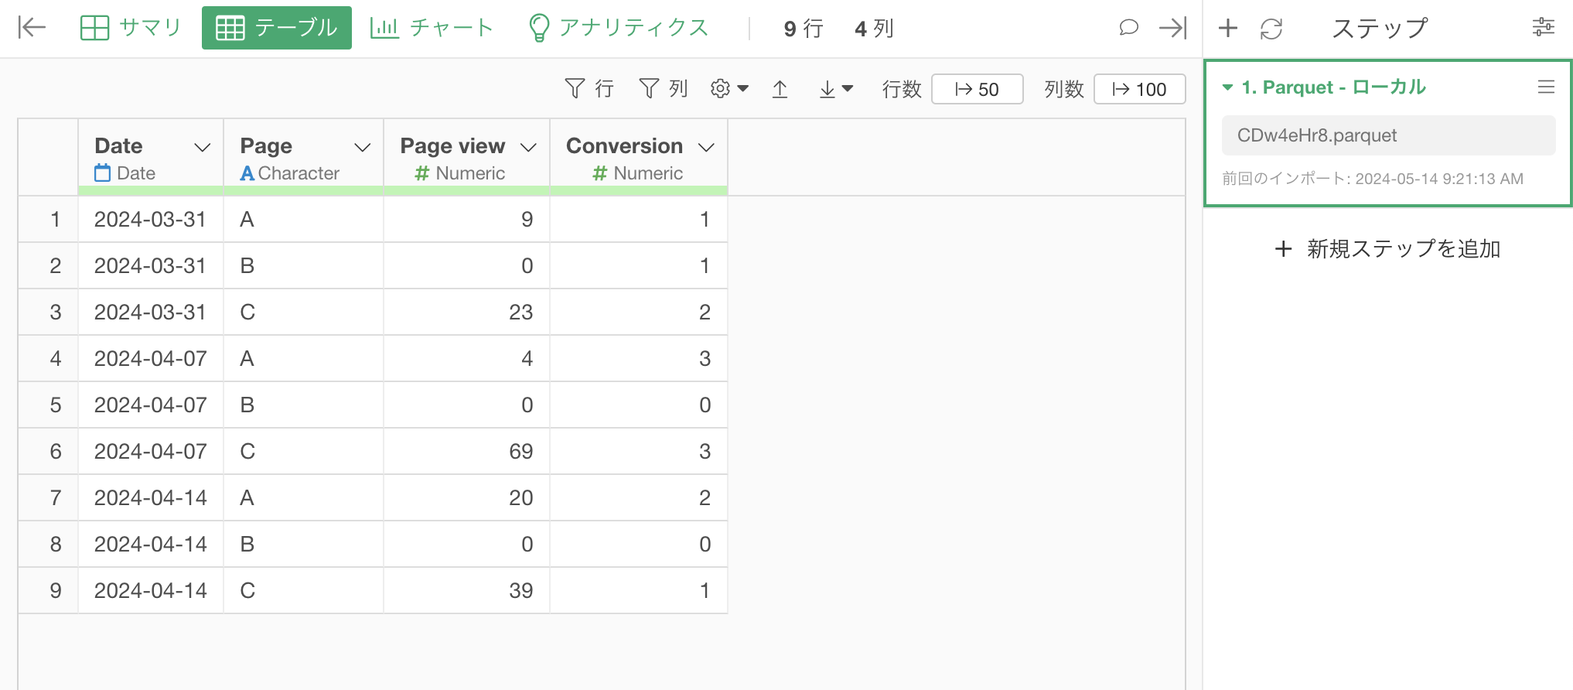Click the Date cell in row 7
Viewport: 1573px width, 690px height.
tap(151, 497)
